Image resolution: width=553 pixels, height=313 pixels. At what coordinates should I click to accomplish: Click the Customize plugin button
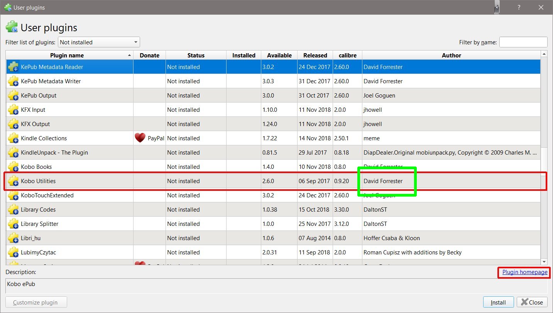[x=36, y=302]
